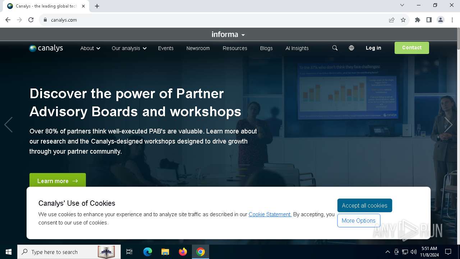The image size is (460, 259).
Task: Click the browser forward arrow
Action: (19, 20)
